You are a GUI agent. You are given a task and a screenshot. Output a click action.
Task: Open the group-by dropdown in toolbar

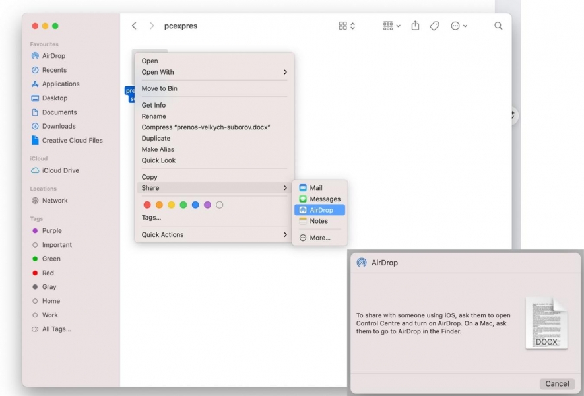391,26
